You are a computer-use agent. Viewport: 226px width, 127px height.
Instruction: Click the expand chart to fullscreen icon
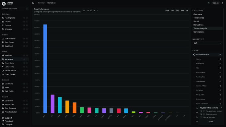coord(97,11)
